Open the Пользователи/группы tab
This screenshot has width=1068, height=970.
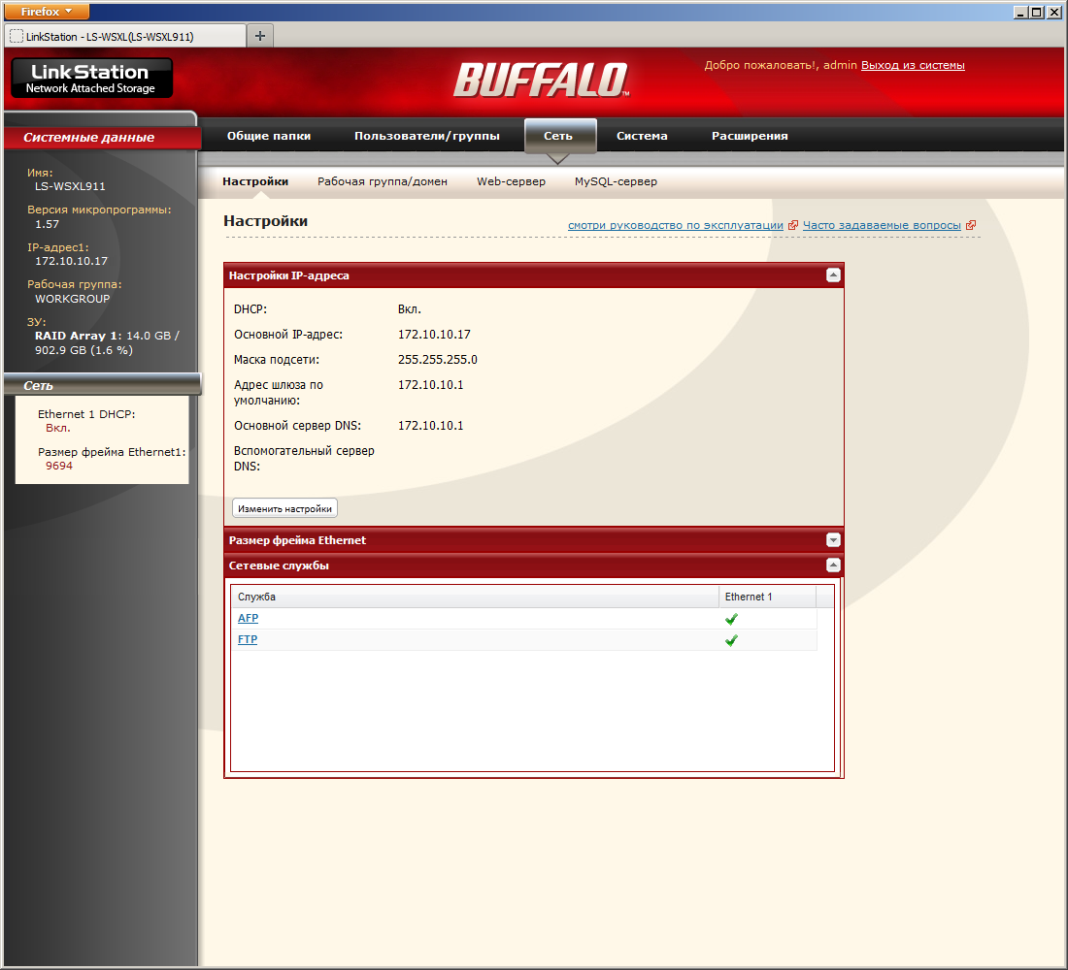427,136
